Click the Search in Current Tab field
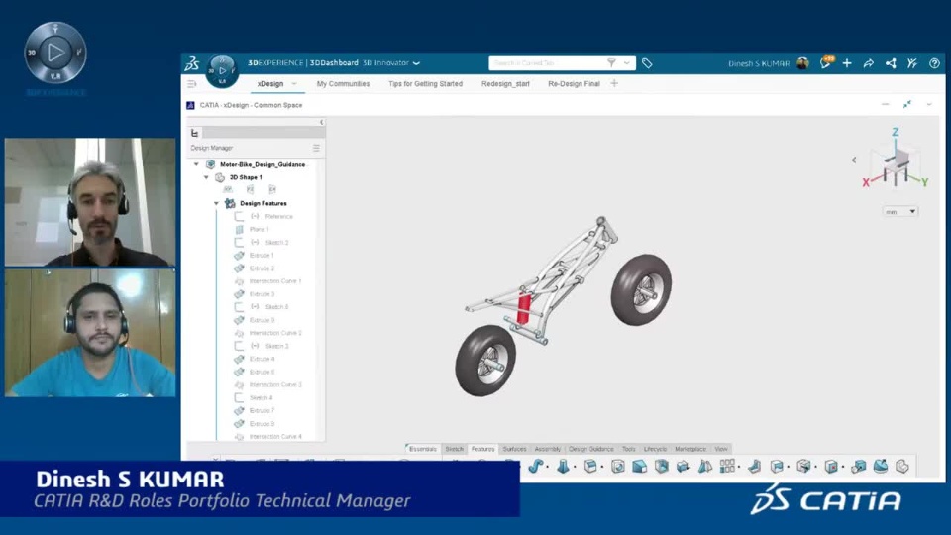951x535 pixels. click(549, 63)
